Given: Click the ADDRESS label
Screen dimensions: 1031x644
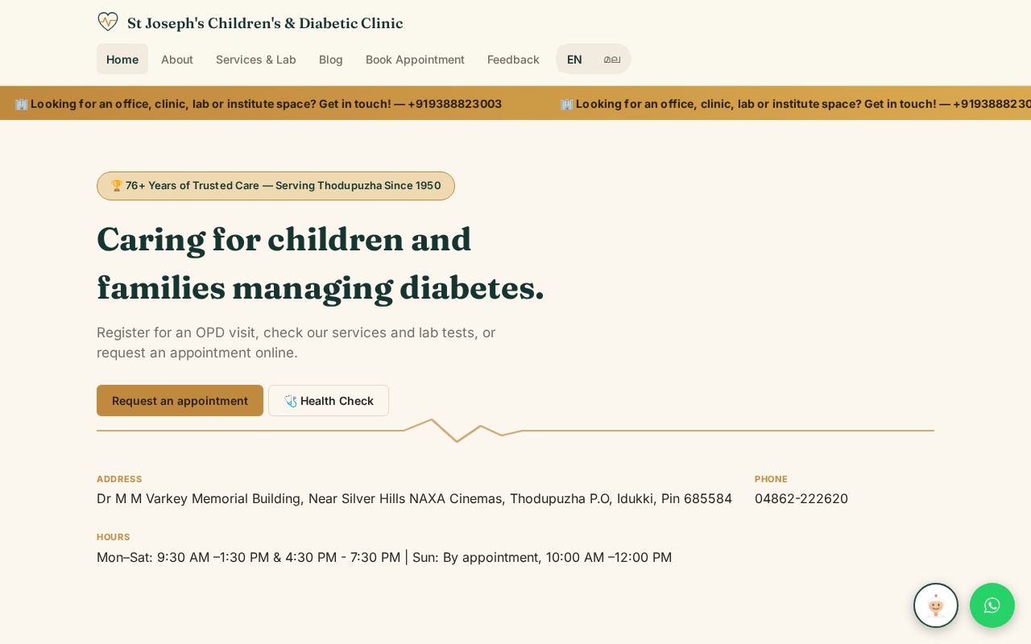Looking at the screenshot, I should coord(119,479).
